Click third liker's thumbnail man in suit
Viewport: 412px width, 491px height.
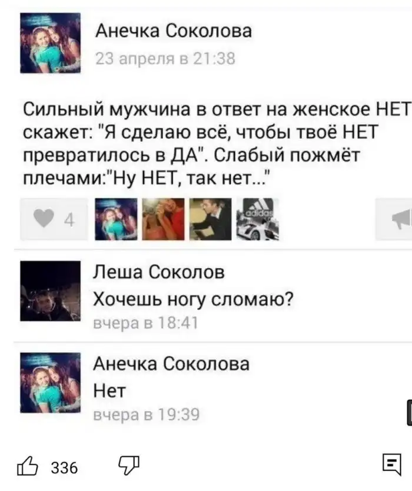pyautogui.click(x=210, y=219)
